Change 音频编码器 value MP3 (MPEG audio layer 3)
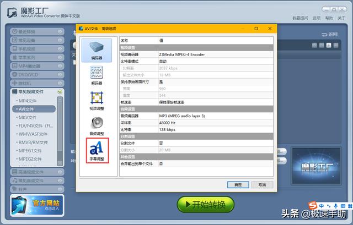Screen dimensions: 353x225 pos(216,116)
